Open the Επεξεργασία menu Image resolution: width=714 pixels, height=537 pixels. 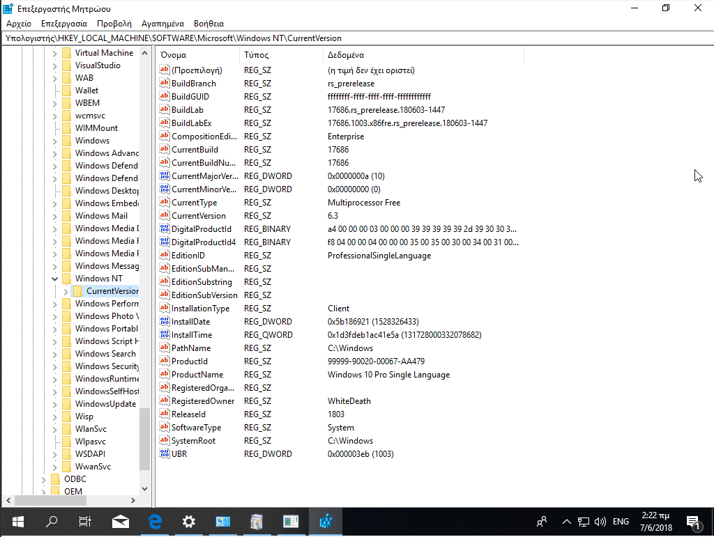point(64,24)
